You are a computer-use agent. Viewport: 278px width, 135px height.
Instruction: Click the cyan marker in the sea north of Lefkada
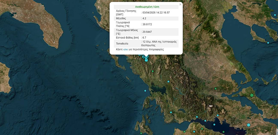click(x=145, y=91)
